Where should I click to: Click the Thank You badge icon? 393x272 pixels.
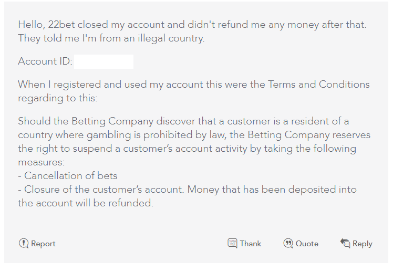(232, 243)
